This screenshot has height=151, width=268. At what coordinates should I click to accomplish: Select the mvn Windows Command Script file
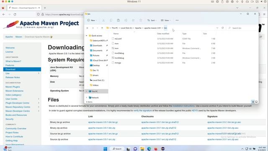[x=116, y=48]
